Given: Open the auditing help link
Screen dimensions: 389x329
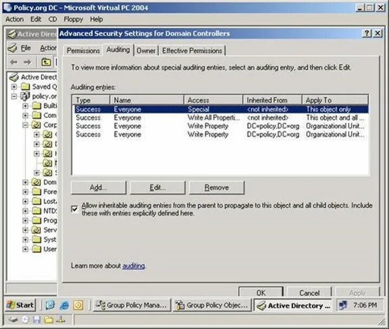Looking at the screenshot, I should 134,266.
